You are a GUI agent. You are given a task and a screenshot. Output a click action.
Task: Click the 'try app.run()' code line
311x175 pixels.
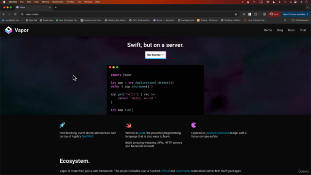click(x=122, y=110)
